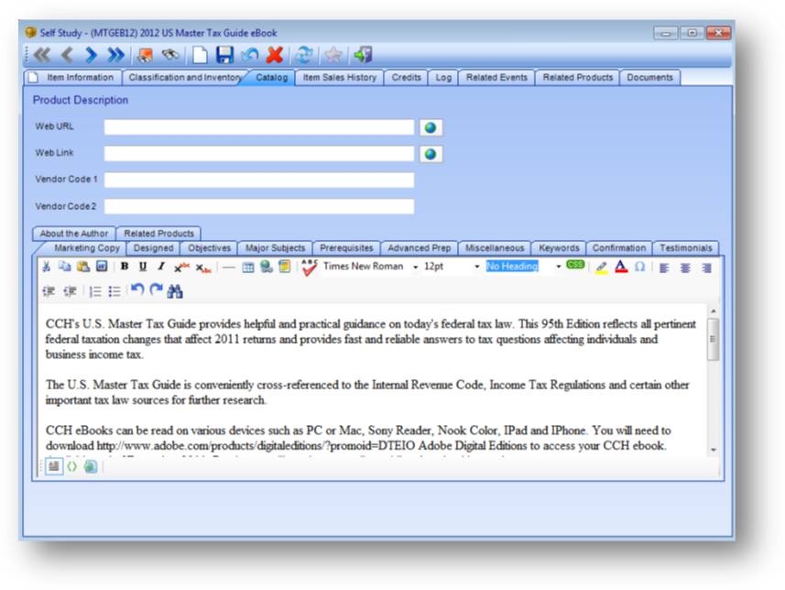The image size is (785, 590).
Task: Open the Documents tab
Action: click(x=649, y=78)
